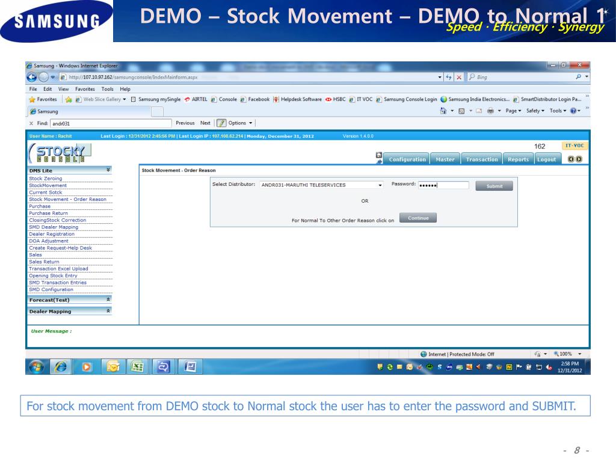Viewport: 616px width, 462px height.
Task: Open the Safety dropdown menu
Action: click(x=535, y=111)
